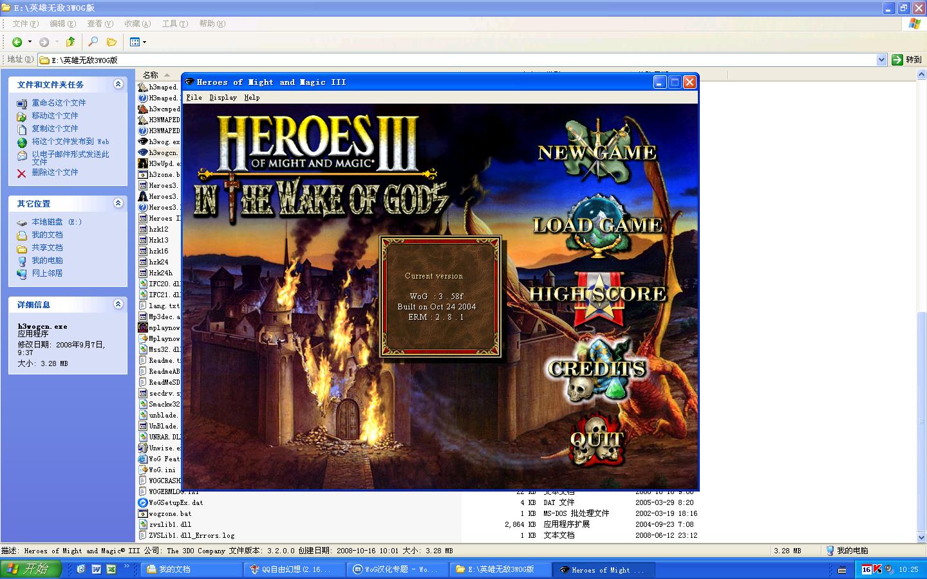This screenshot has height=579, width=927.
Task: Select the WoG Feat... HTML file icon
Action: coord(143,459)
